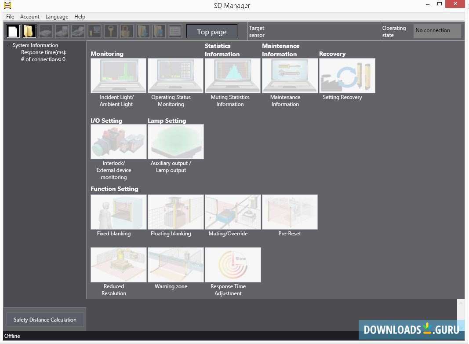This screenshot has height=344, width=469.
Task: Click the key toolbar icon
Action: point(111,31)
